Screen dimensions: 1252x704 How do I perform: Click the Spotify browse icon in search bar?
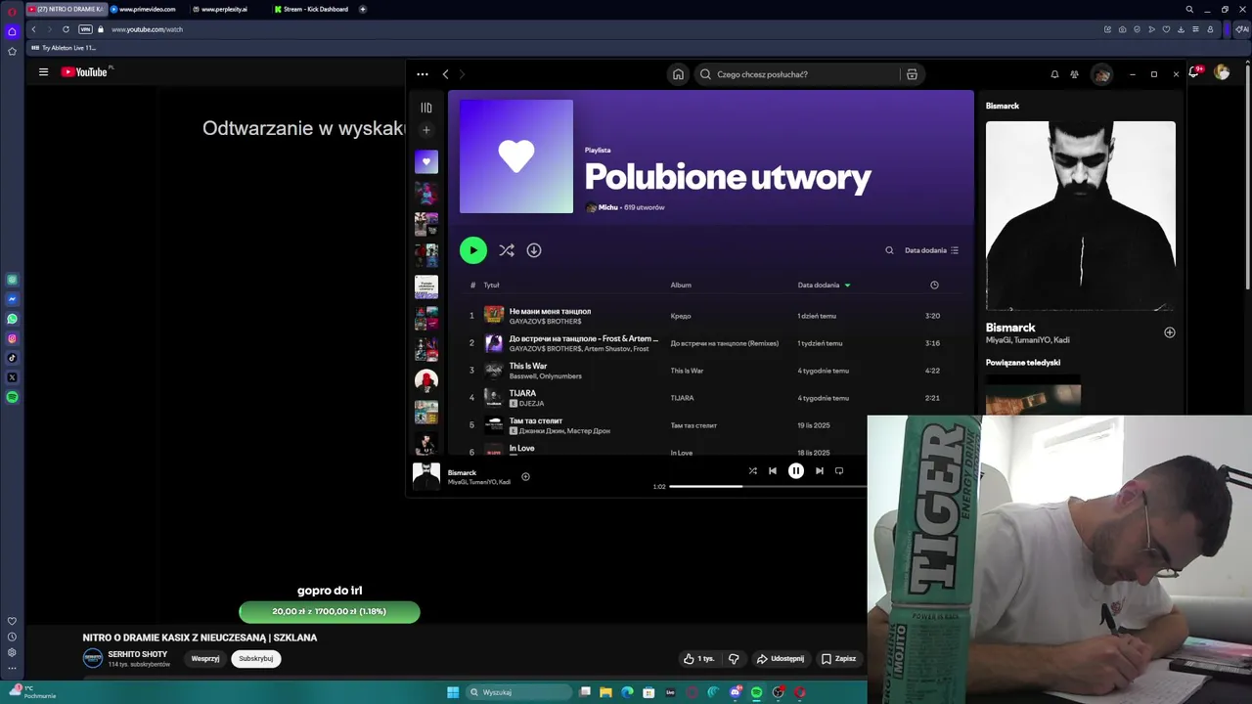click(x=912, y=74)
